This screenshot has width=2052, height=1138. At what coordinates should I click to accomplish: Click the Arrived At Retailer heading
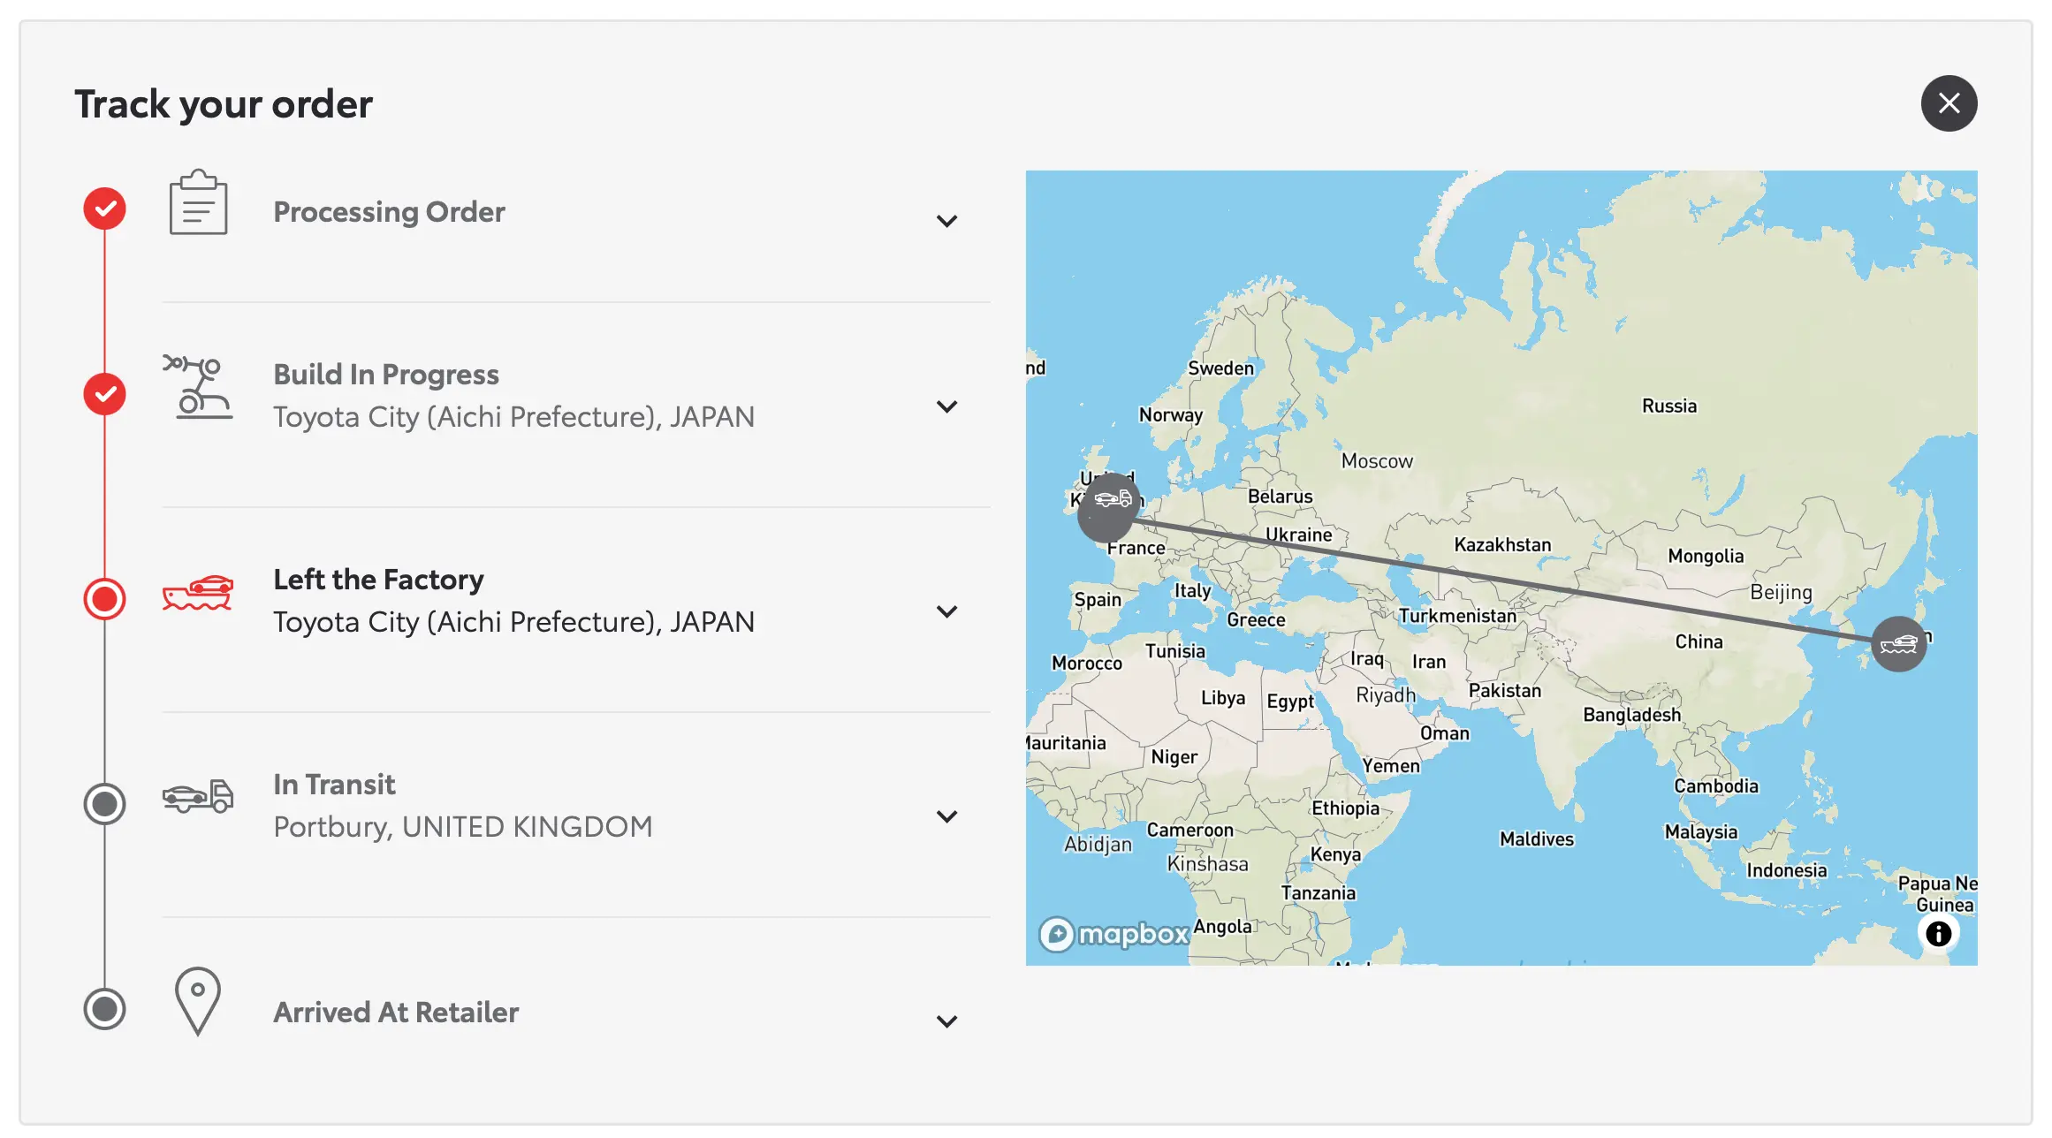(x=396, y=1013)
